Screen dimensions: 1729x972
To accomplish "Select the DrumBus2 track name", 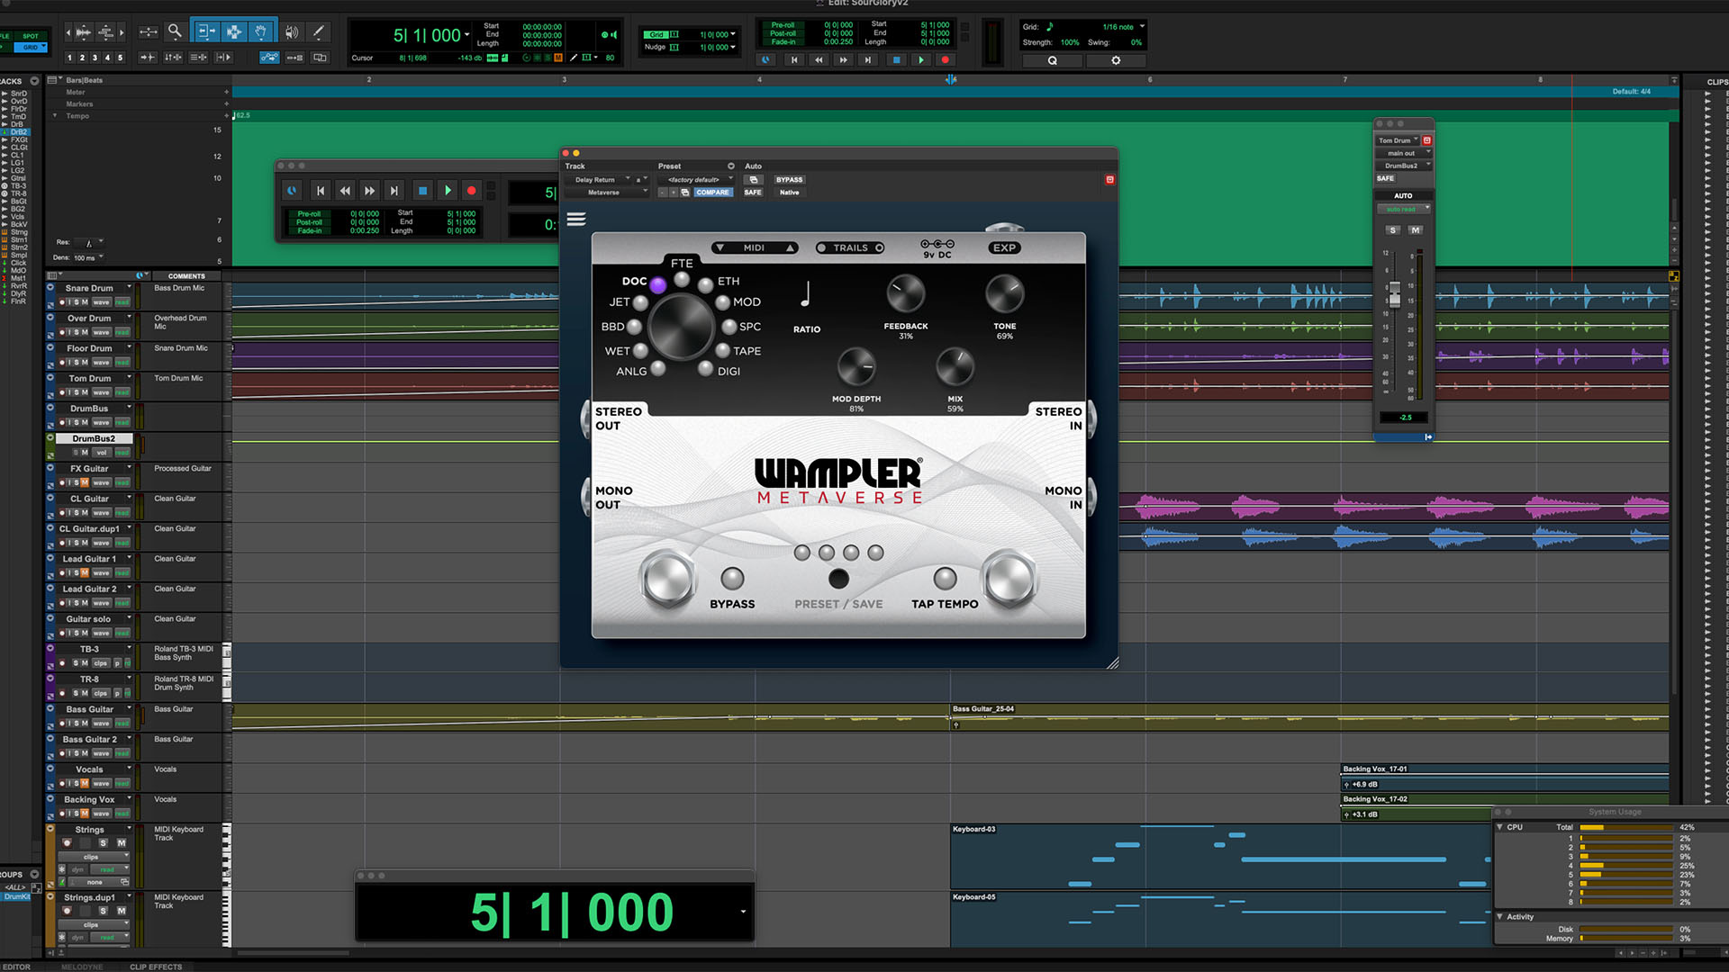I will click(x=94, y=438).
